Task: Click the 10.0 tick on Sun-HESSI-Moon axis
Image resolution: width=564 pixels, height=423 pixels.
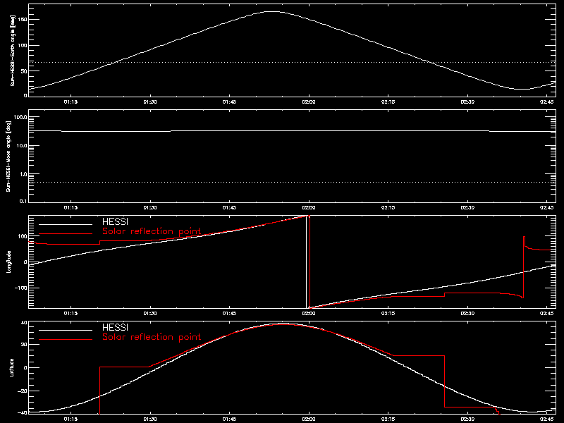Action: [x=21, y=145]
